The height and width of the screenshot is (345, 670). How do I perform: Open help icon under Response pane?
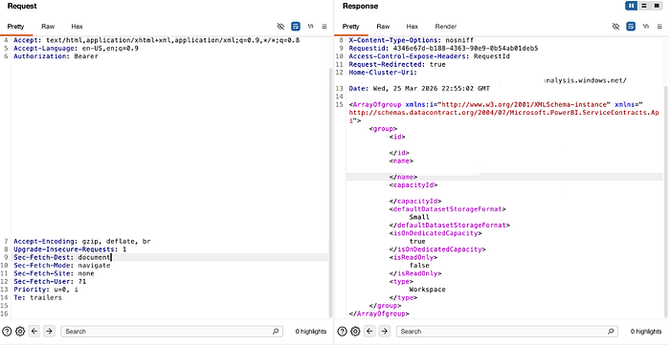tap(342, 332)
